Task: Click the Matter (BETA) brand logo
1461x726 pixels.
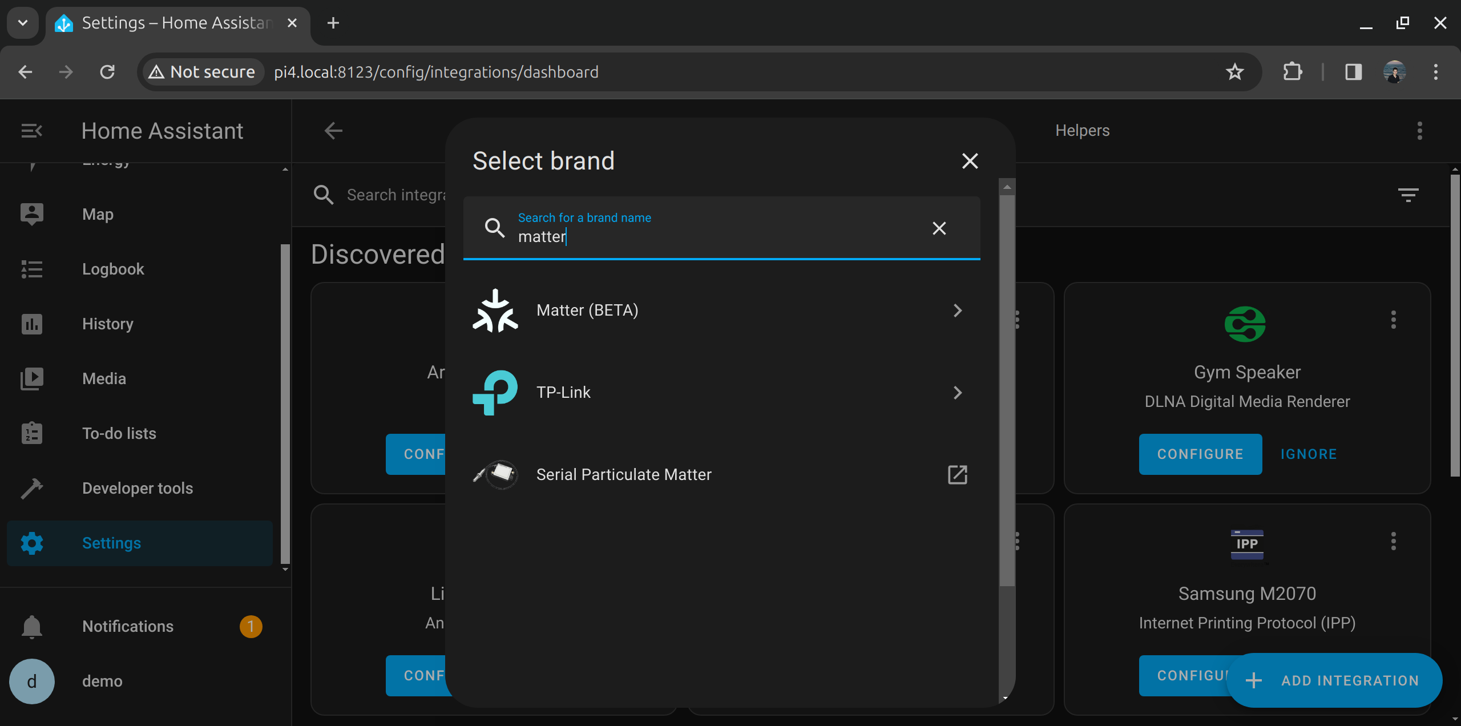Action: coord(495,310)
